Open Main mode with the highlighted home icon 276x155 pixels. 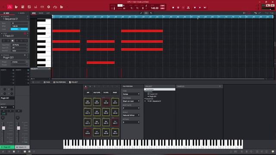tap(9, 7)
